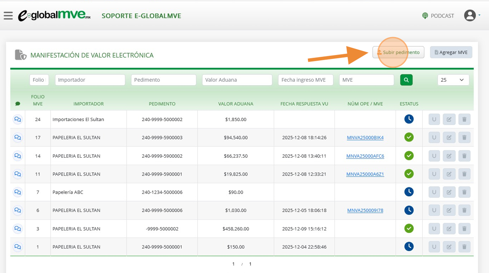Select pedimento 240-9999-5900003 cell
Image resolution: width=489 pixels, height=273 pixels.
point(162,138)
